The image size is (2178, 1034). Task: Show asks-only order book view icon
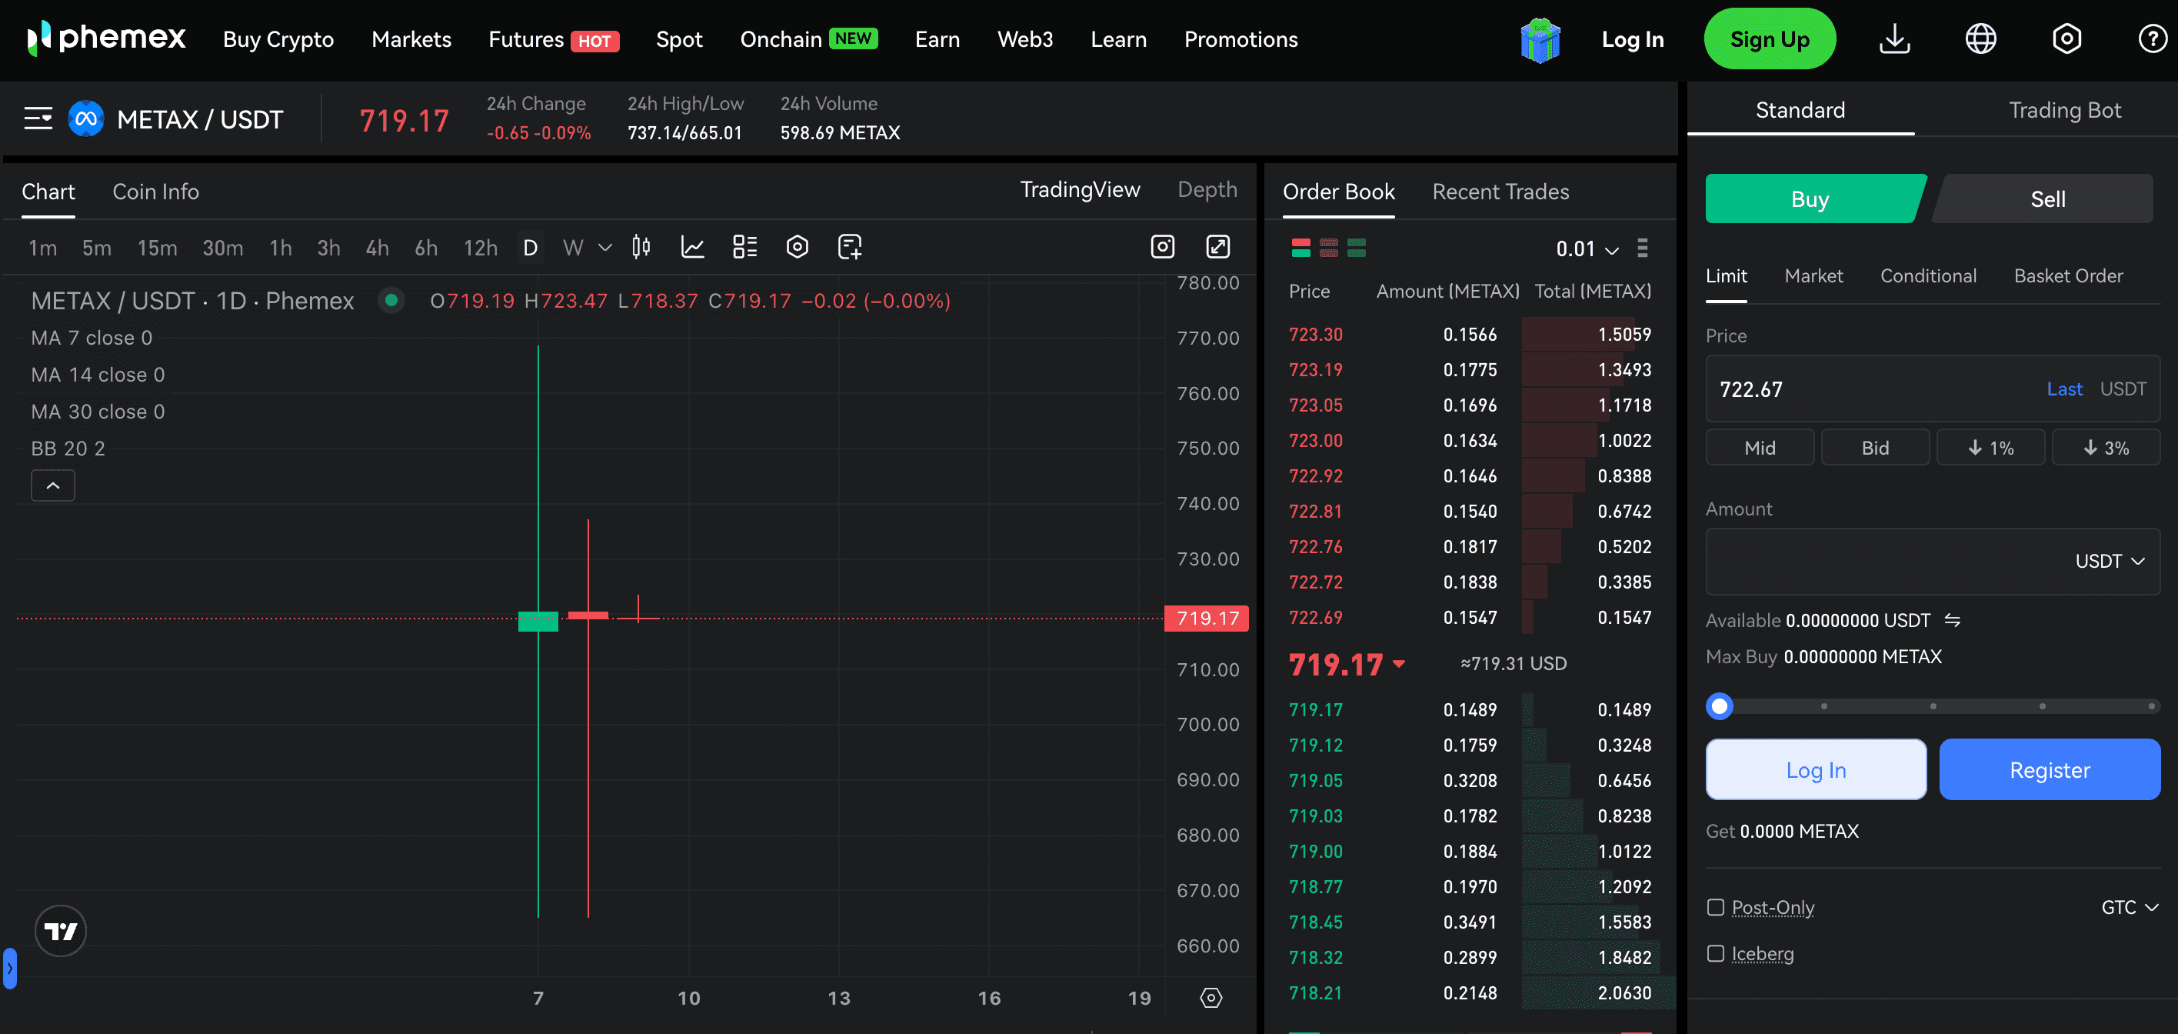tap(1328, 248)
